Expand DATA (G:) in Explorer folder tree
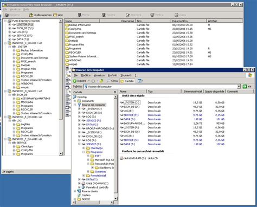The image size is (257, 207). click(x=79, y=125)
